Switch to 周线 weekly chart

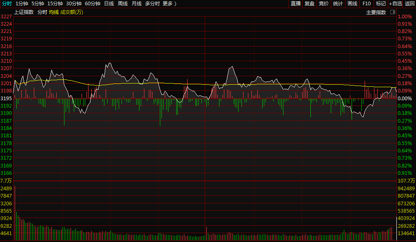(123, 4)
